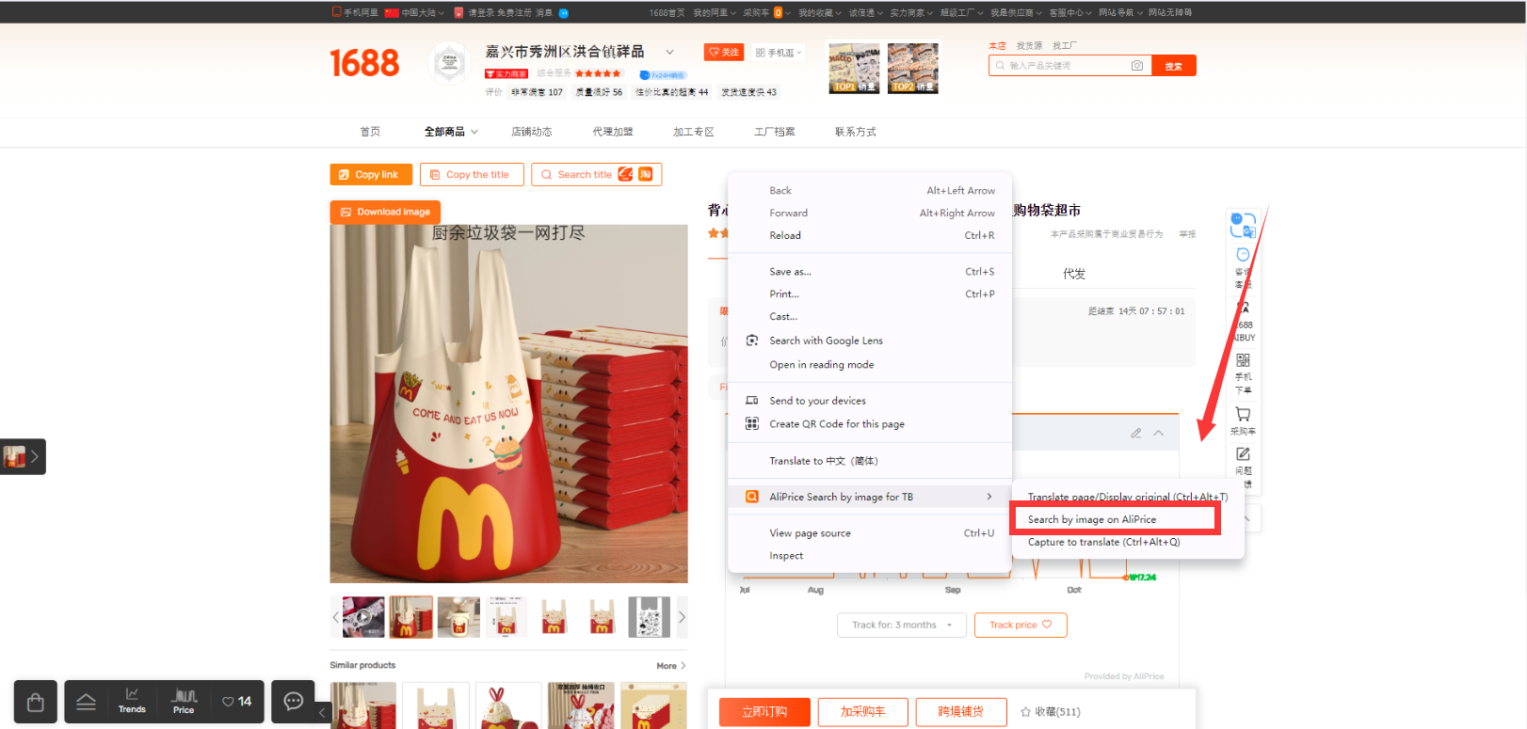Expand the store name dropdown arrow

(x=669, y=52)
